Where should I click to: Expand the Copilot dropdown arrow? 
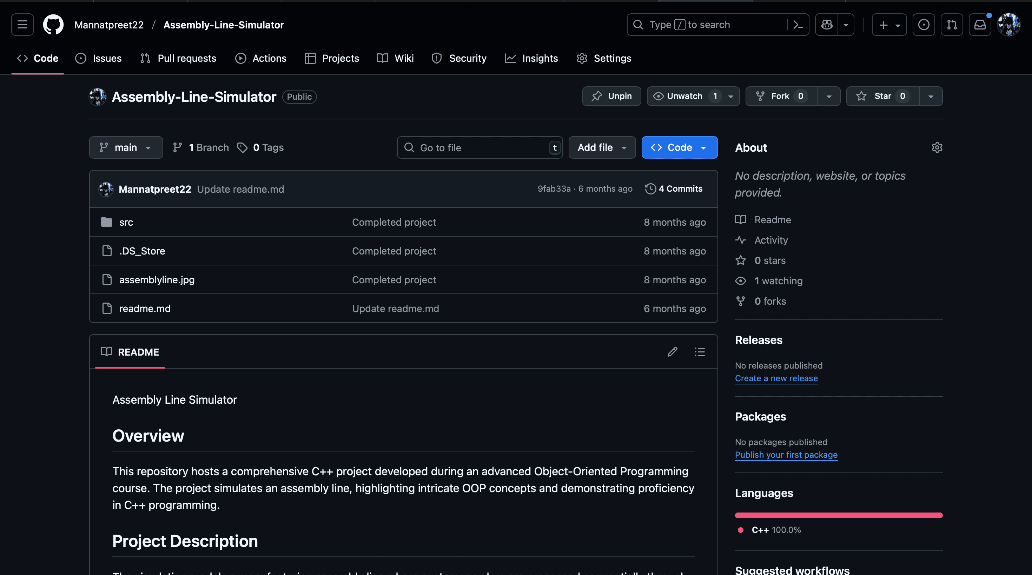[846, 25]
